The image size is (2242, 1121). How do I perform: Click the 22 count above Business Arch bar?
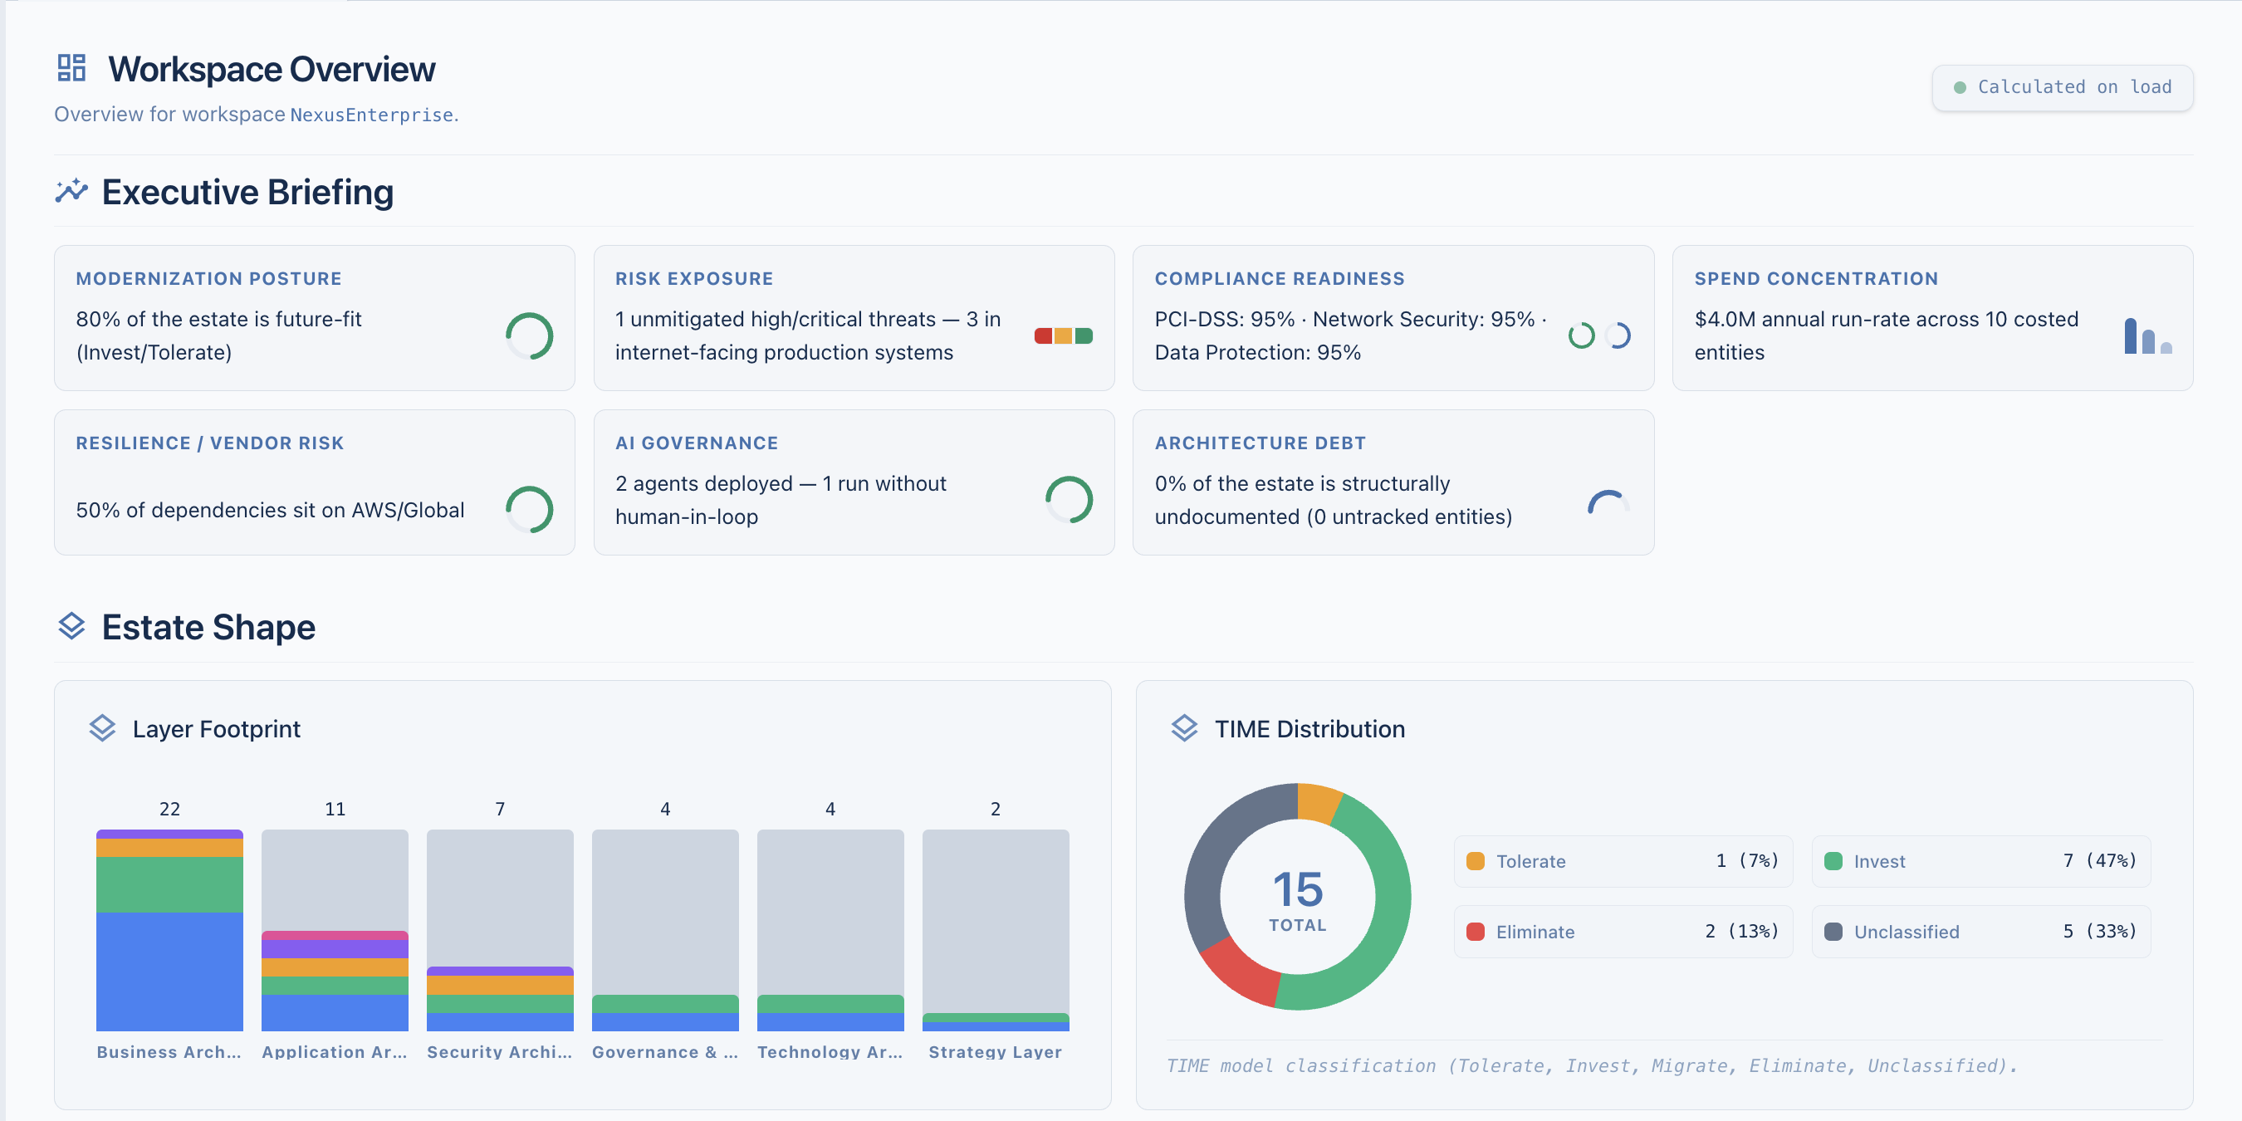click(x=169, y=809)
